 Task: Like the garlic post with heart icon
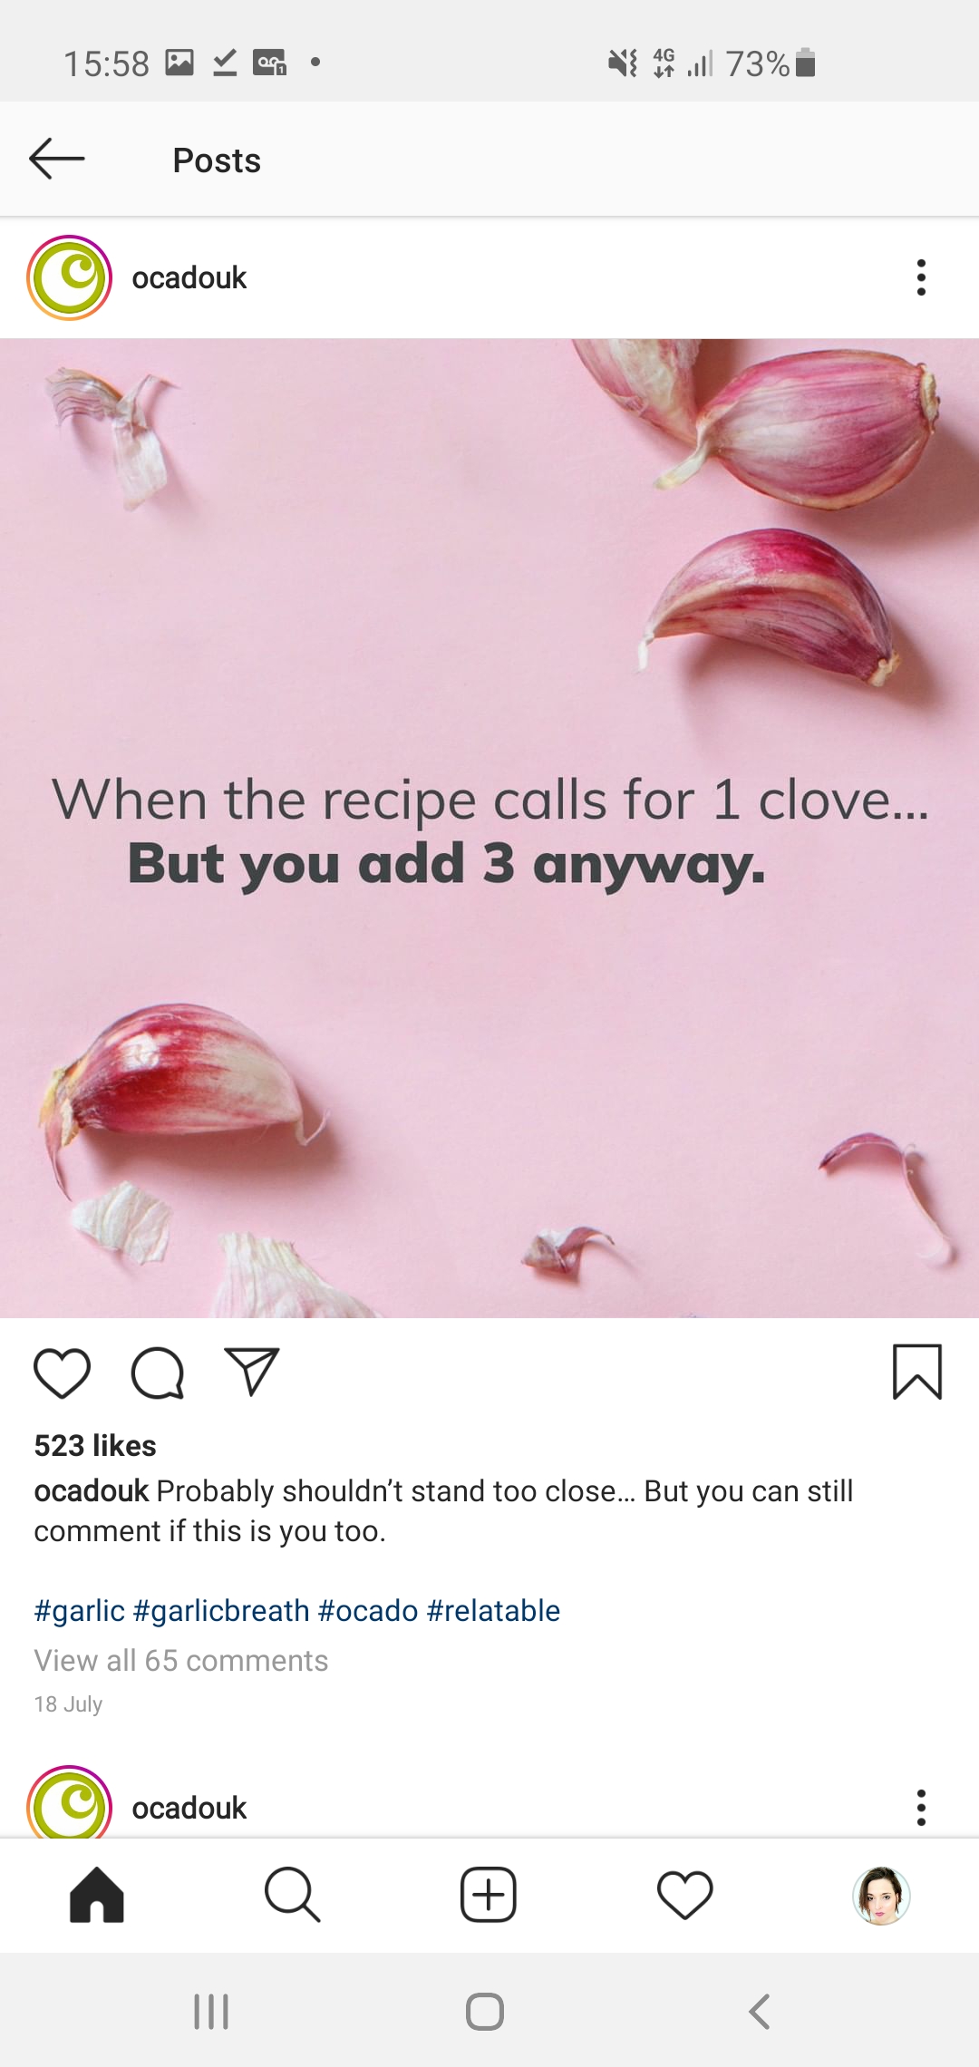tap(62, 1373)
